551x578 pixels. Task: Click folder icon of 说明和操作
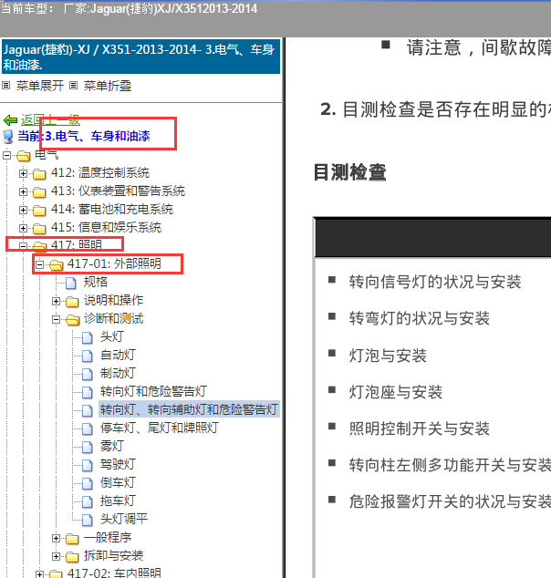(x=72, y=301)
